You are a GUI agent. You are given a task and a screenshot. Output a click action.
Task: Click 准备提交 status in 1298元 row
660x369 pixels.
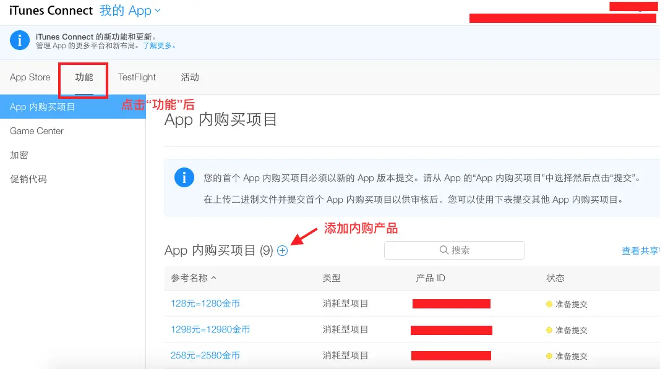571,330
